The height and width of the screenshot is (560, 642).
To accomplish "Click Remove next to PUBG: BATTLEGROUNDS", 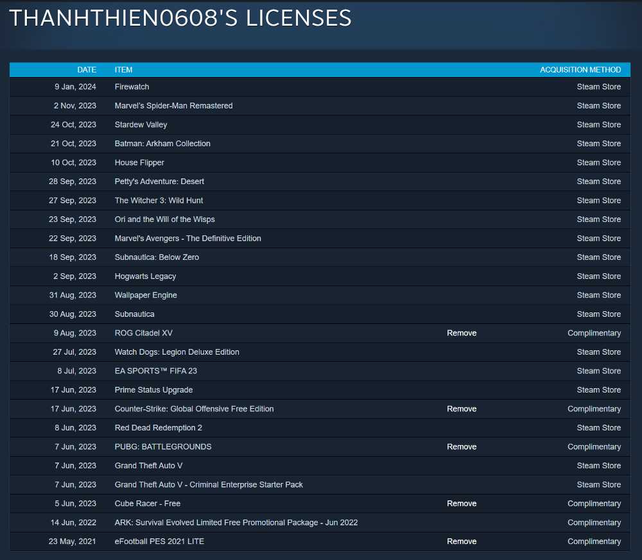I will [462, 446].
